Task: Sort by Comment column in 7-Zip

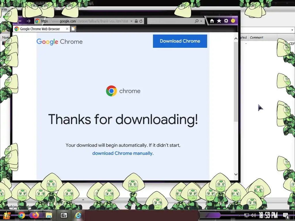Action: pyautogui.click(x=263, y=37)
